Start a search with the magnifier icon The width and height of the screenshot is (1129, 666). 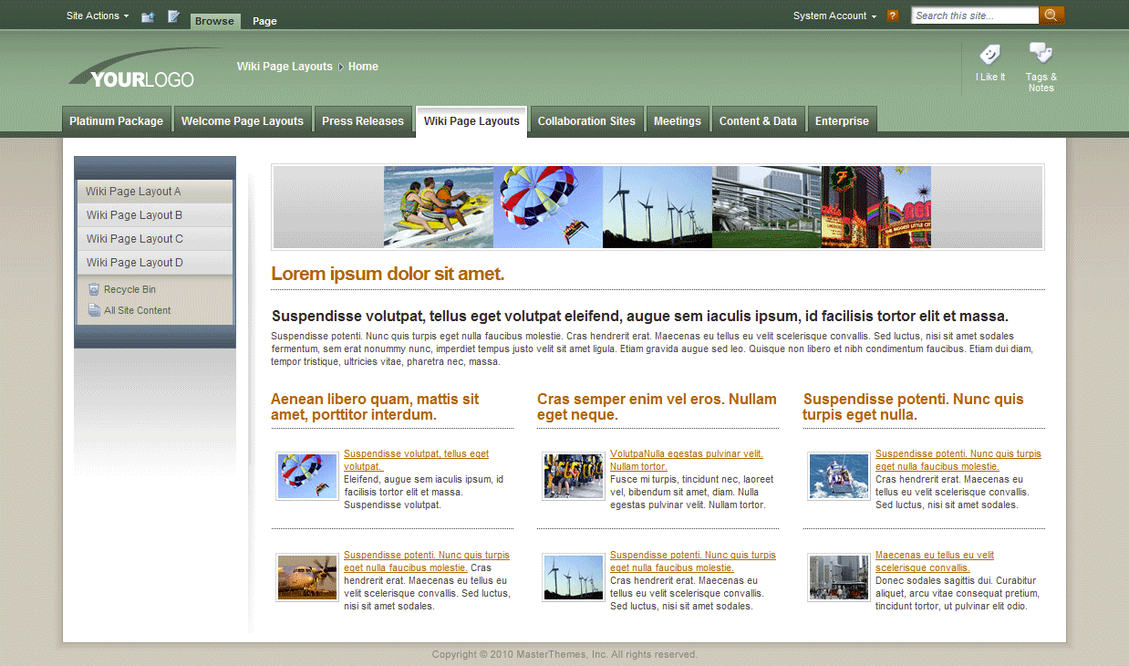1051,15
